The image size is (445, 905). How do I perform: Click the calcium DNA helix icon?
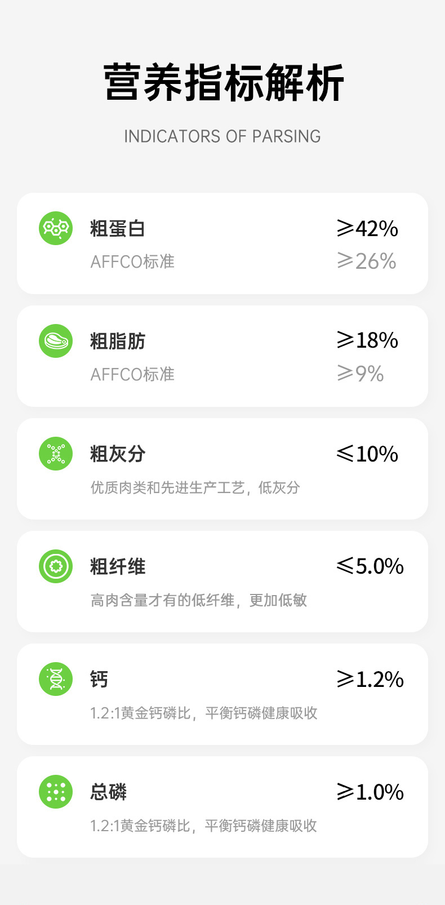[x=56, y=679]
